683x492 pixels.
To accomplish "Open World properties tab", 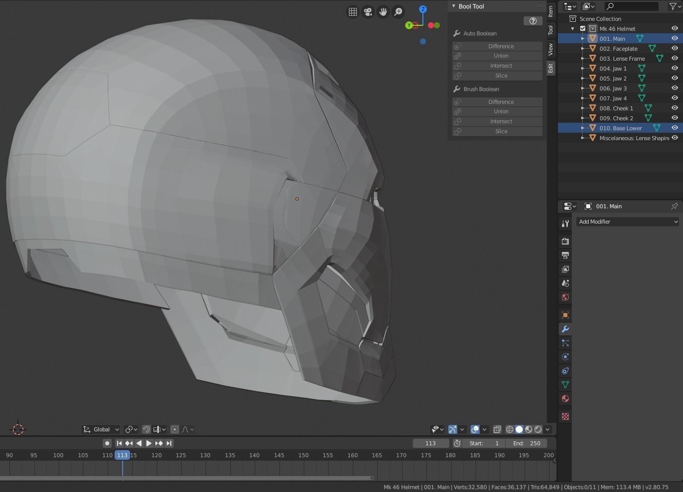I will point(565,297).
